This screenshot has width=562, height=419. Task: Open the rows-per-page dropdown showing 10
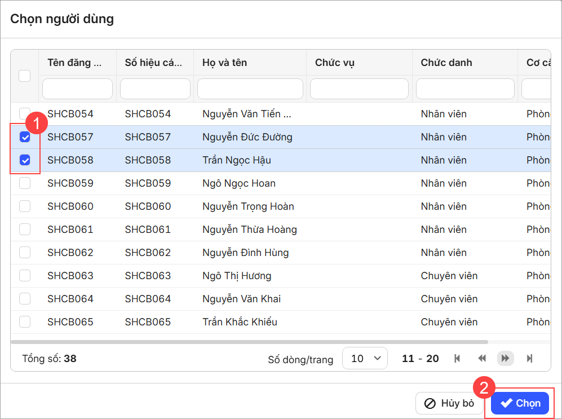[365, 359]
